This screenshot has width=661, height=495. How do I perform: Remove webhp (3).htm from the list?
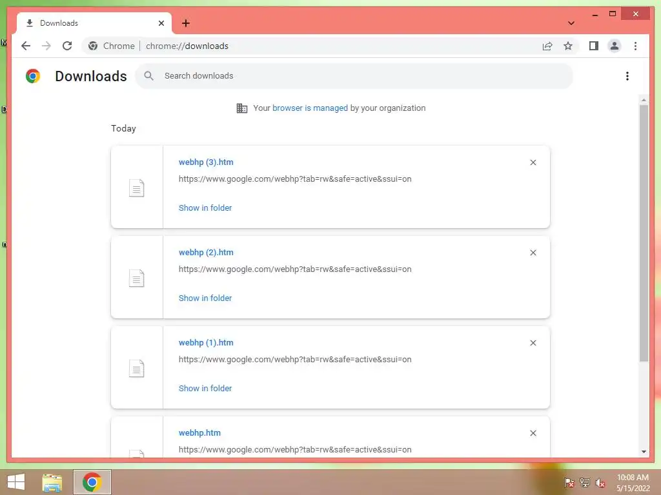(x=533, y=162)
